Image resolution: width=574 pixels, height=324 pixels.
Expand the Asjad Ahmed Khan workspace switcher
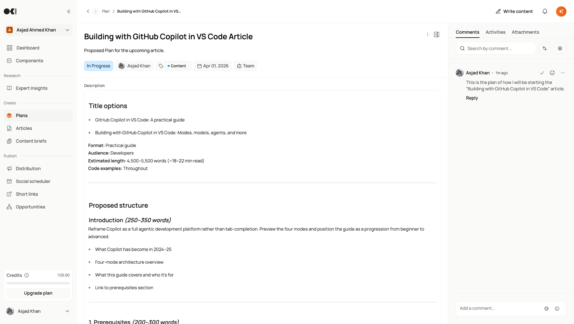38,30
